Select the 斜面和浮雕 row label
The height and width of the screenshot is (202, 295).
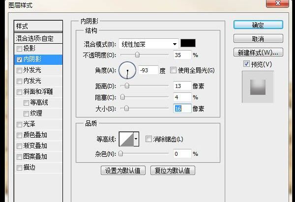(38, 91)
